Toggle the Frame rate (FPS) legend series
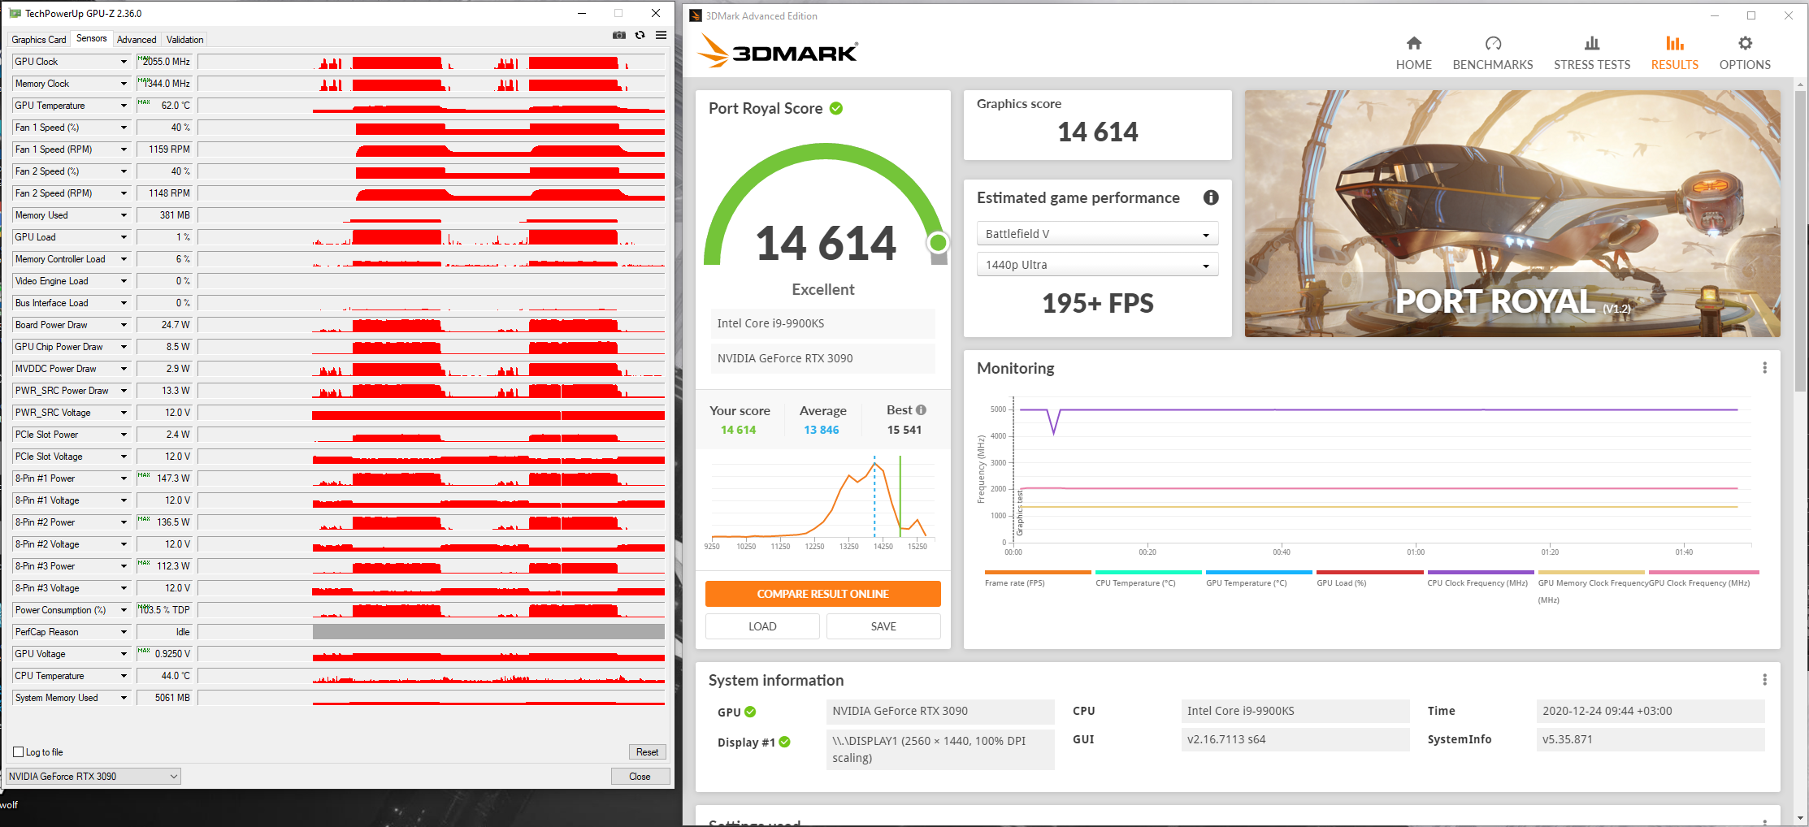 [1037, 578]
